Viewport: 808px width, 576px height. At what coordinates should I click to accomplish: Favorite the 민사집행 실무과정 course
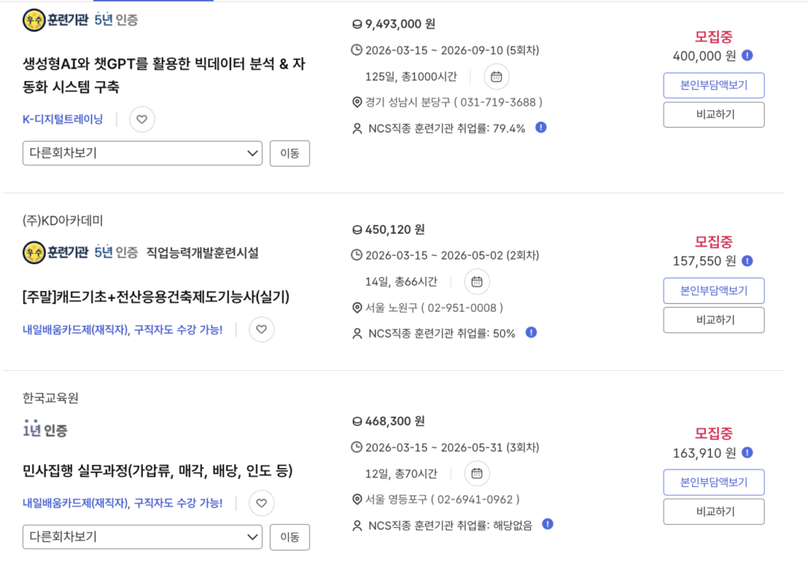click(261, 503)
